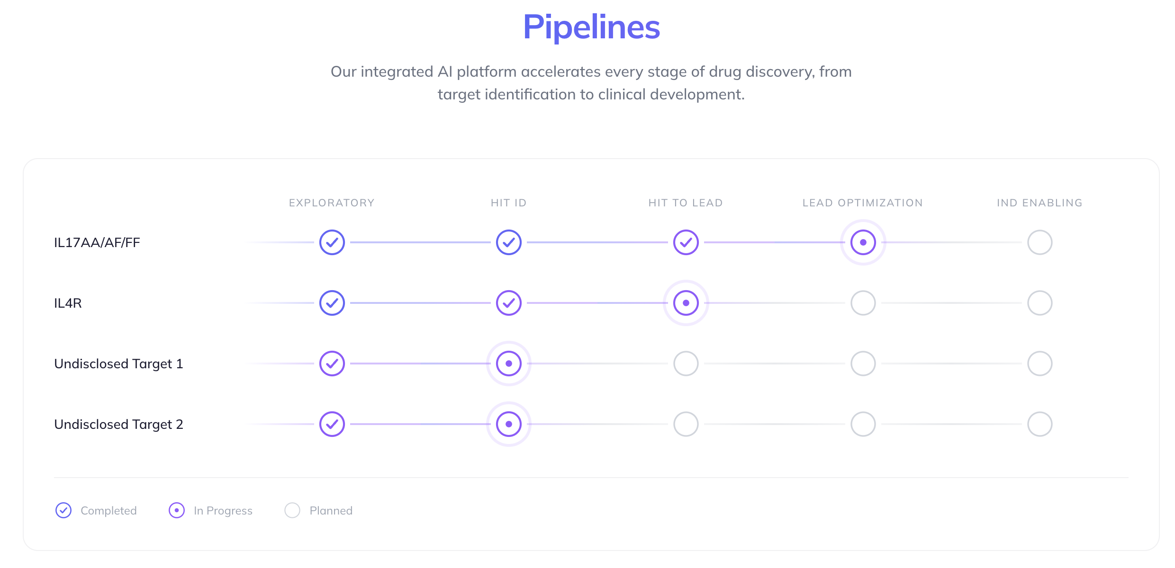
Task: Click Undisclosed Target 2 IND Enabling planned circle
Action: point(1040,424)
